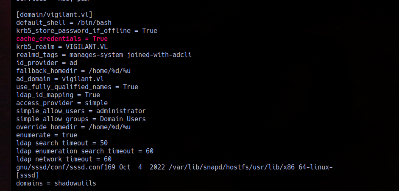This screenshot has width=399, height=191.
Task: Click the [domain/vigilant.vl] section header
Action: point(54,15)
